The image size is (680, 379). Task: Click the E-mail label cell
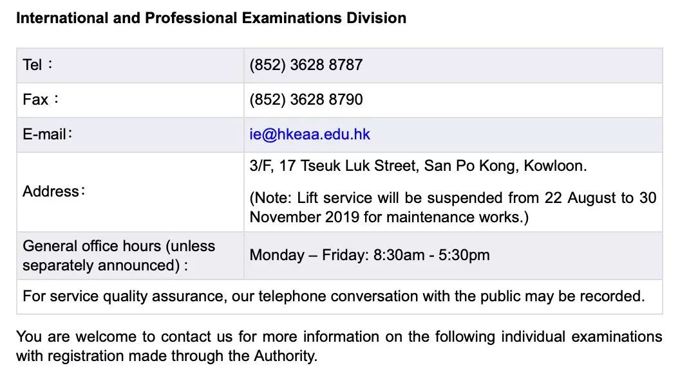[x=130, y=134]
